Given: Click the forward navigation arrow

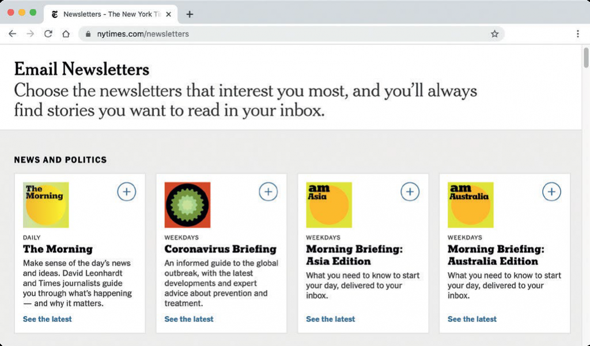Looking at the screenshot, I should click(30, 33).
